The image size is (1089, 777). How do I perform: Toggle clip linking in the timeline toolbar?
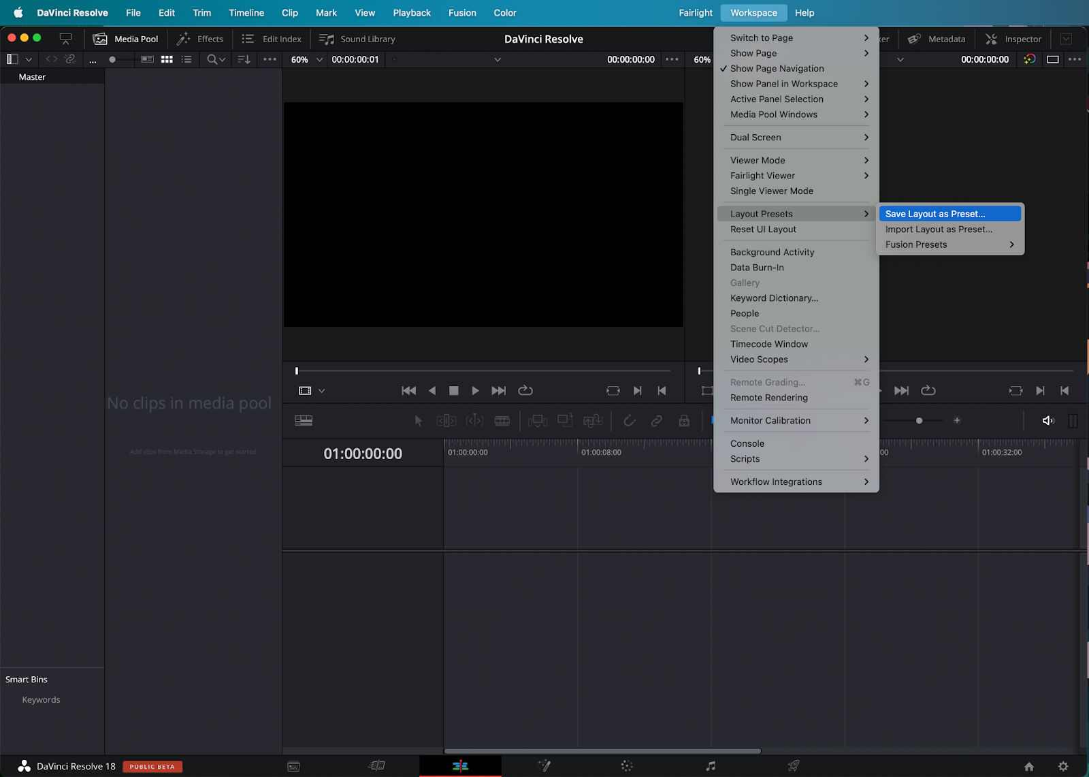(656, 421)
